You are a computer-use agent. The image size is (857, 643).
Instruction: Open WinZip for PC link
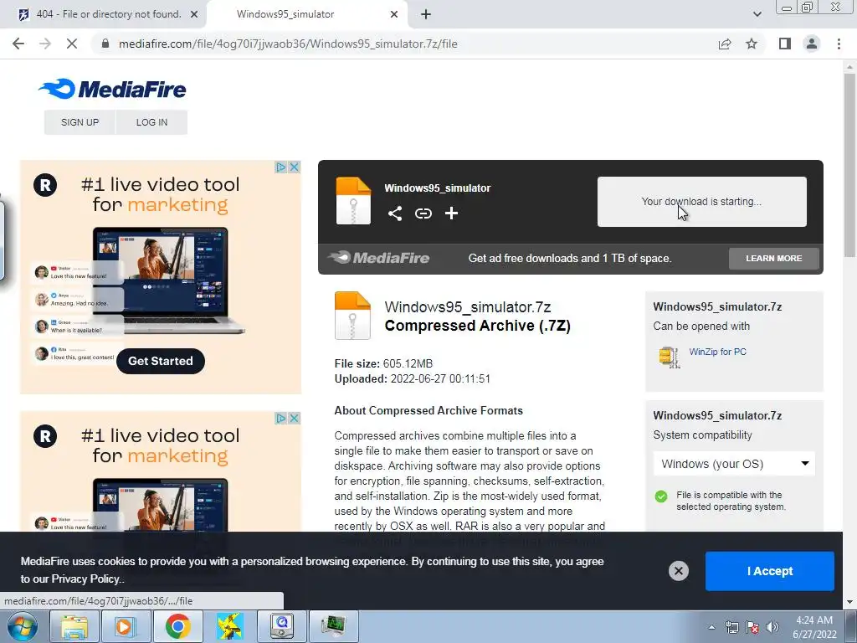pos(717,352)
